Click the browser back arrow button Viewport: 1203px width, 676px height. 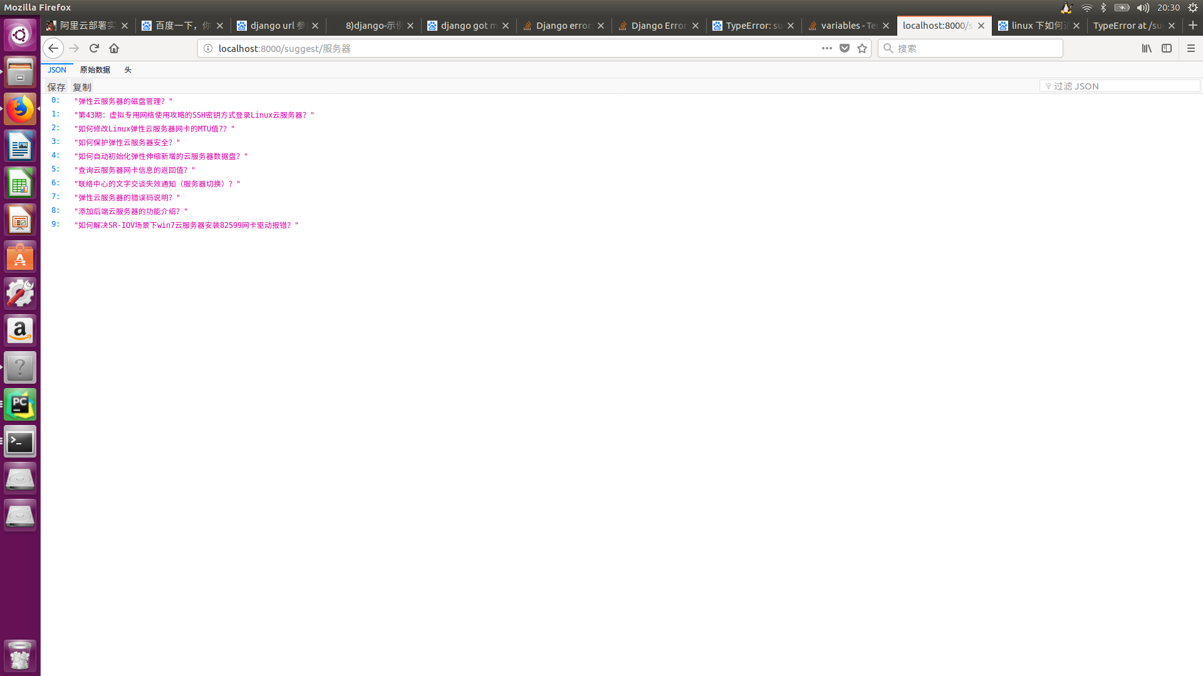[53, 48]
